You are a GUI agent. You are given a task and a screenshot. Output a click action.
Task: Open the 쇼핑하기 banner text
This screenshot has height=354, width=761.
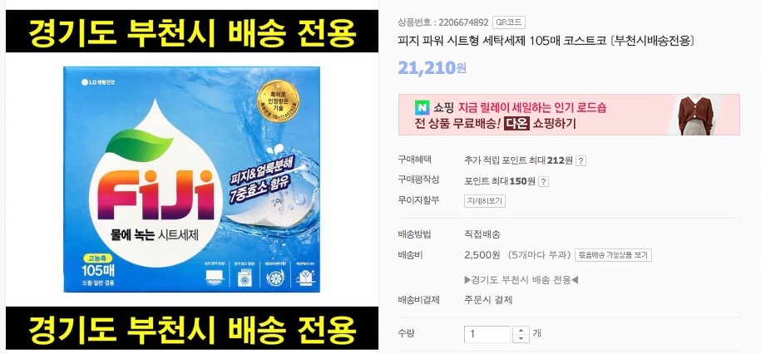(554, 124)
